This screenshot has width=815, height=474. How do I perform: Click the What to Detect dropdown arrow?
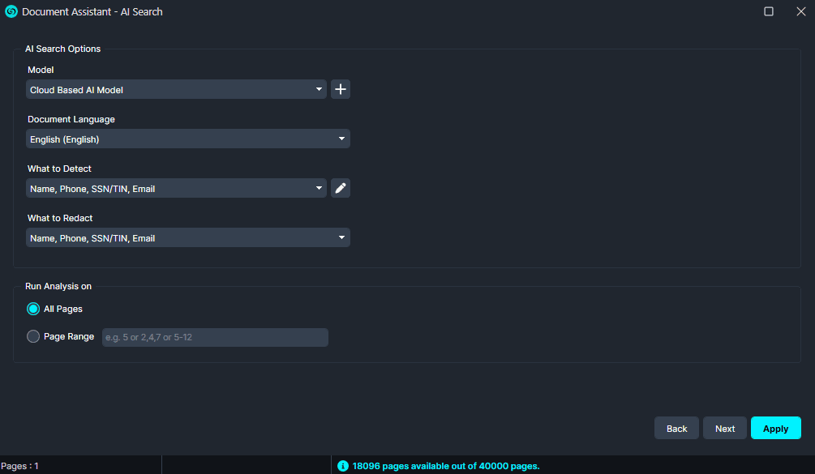pos(320,188)
